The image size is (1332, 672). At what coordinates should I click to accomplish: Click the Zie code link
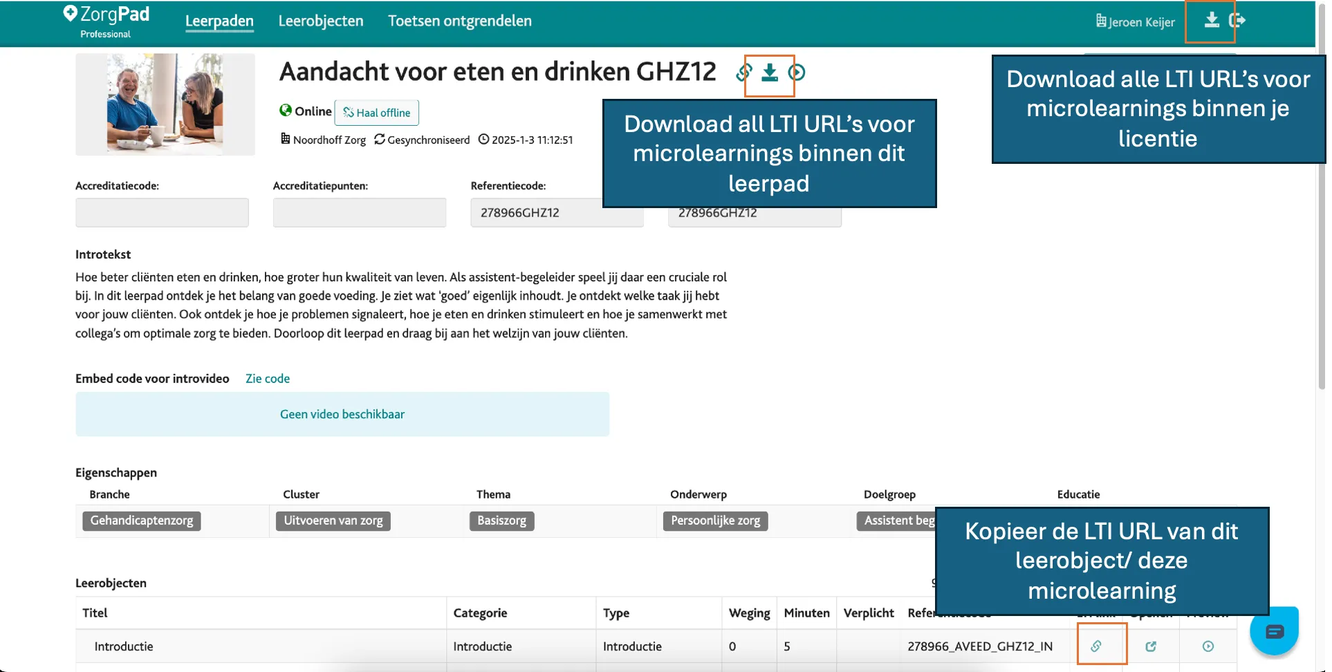[268, 379]
